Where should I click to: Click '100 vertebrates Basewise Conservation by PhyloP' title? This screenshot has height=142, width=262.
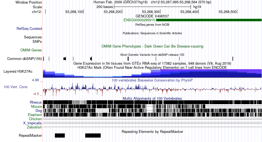point(152,80)
